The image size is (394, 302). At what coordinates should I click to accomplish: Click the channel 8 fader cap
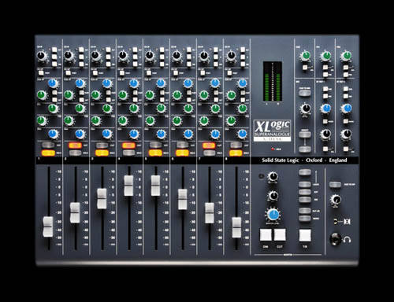(236, 227)
